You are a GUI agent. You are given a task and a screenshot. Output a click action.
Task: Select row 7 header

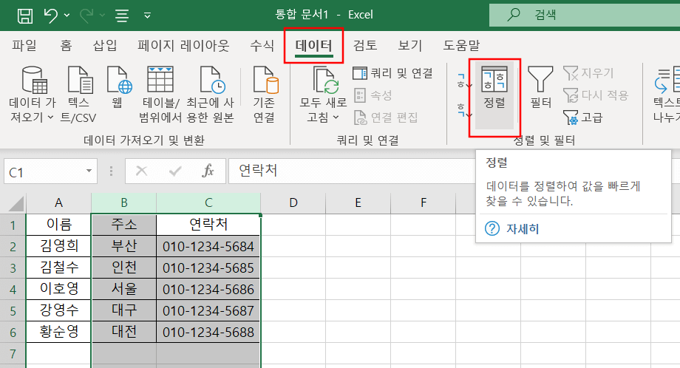pyautogui.click(x=13, y=354)
